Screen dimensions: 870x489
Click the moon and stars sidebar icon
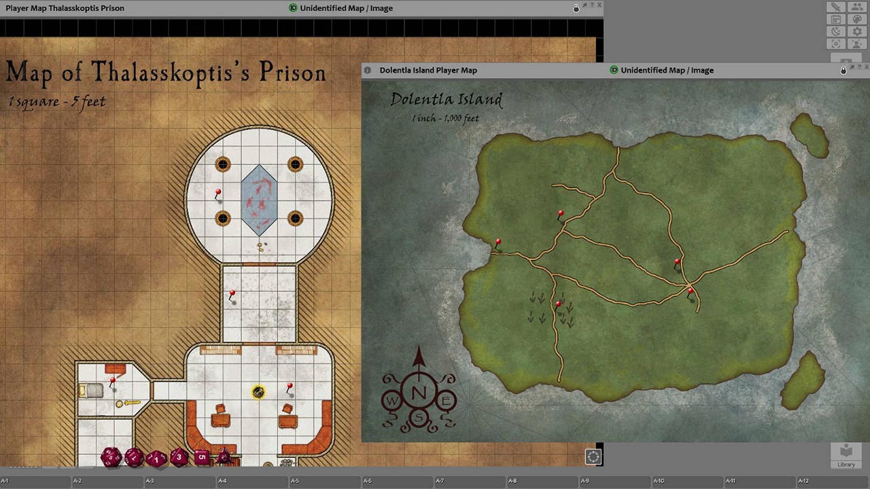(836, 32)
